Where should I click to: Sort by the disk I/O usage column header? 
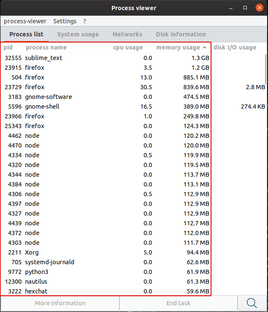[x=239, y=47]
